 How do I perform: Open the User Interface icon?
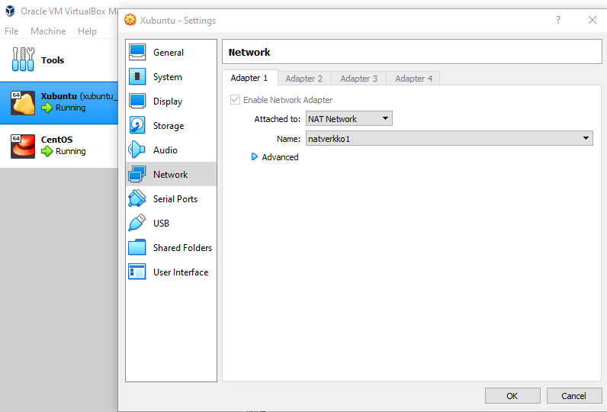click(x=137, y=272)
